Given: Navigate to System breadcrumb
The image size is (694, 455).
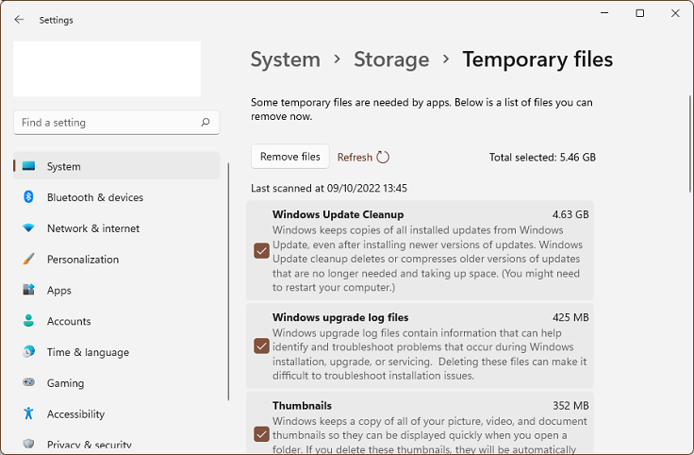Looking at the screenshot, I should tap(286, 59).
